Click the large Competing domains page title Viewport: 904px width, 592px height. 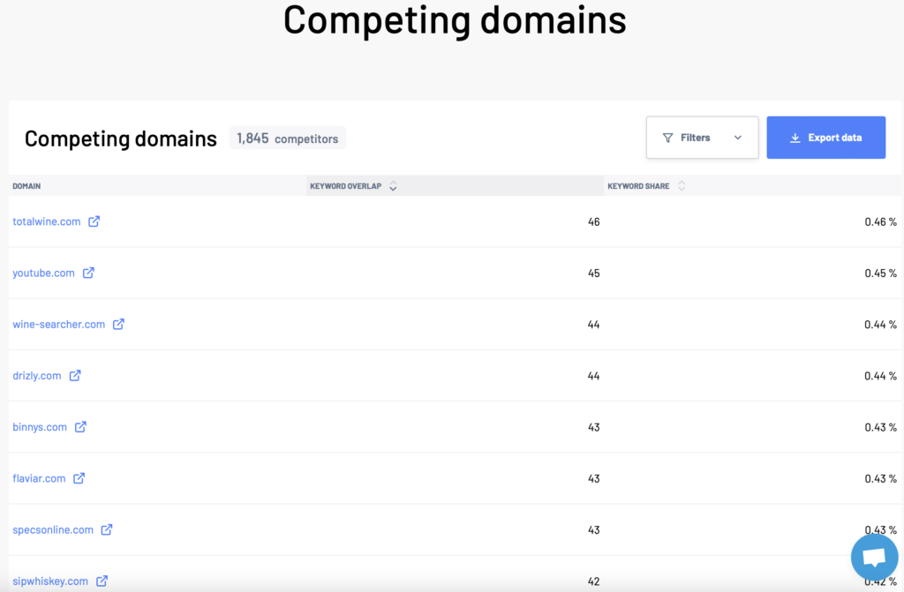tap(455, 21)
